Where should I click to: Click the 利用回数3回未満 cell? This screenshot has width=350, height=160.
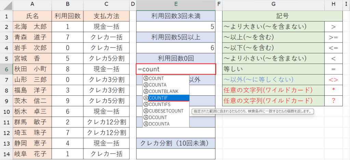[x=176, y=16]
